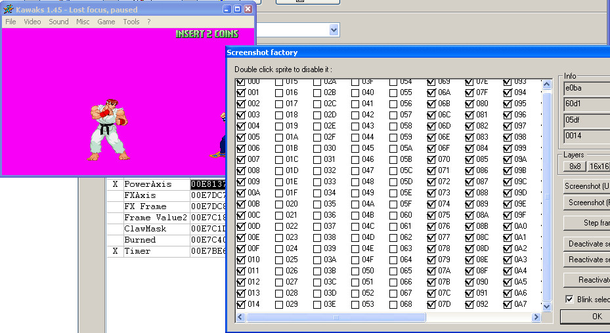Screen dimensions: 610x333
Task: Uncheck sprite 014 checkbox
Action: [x=241, y=304]
